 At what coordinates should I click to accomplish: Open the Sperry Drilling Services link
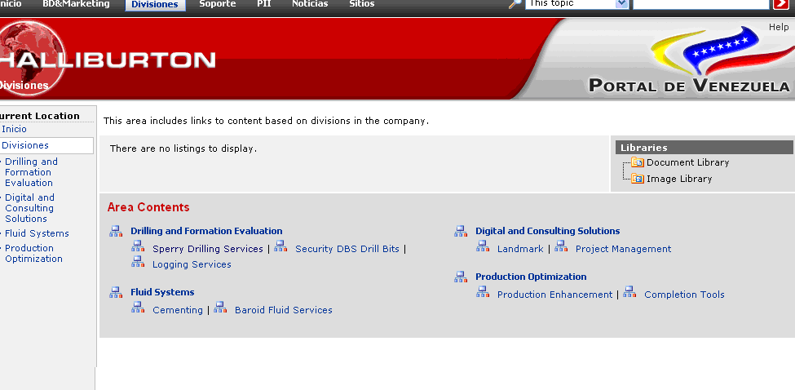[208, 249]
